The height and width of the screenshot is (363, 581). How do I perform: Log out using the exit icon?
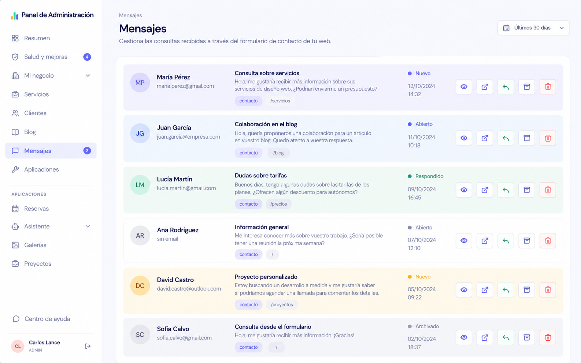[x=88, y=346]
